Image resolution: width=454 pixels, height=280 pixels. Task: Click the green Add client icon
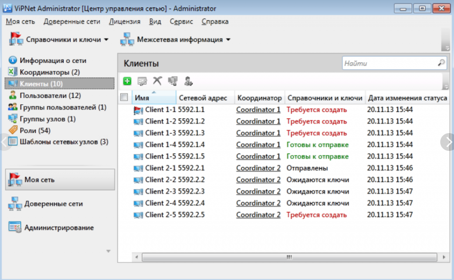127,81
